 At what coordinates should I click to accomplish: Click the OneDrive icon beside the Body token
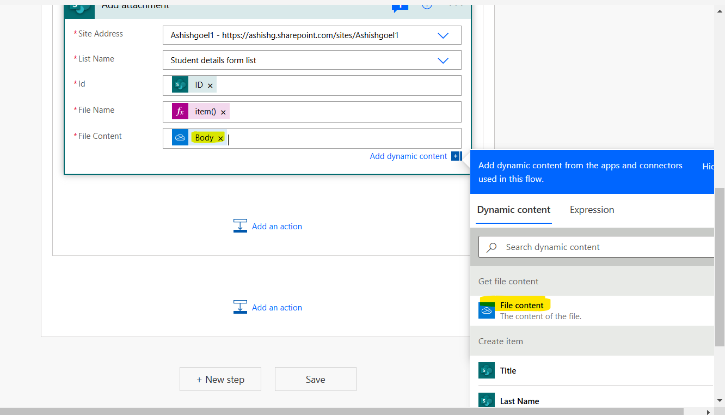(x=180, y=137)
